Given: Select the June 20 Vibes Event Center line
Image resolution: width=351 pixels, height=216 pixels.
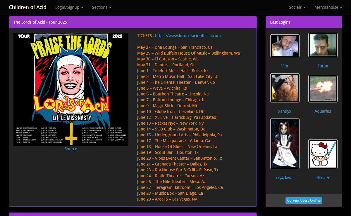Looking at the screenshot, I should [180, 158].
